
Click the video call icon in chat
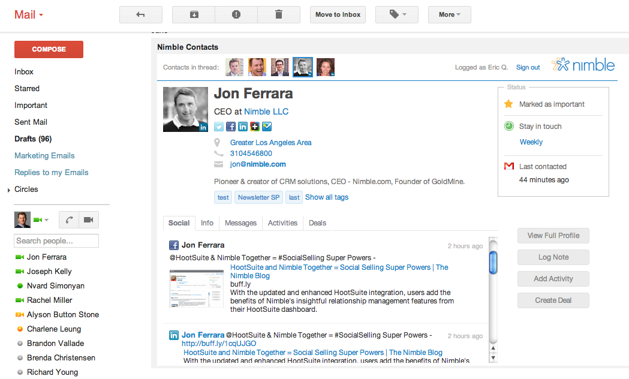click(x=89, y=219)
